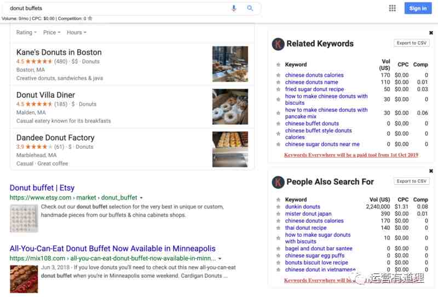Click the $1.31 CPC value
Screen dimensions: 438x297
pyautogui.click(x=401, y=207)
